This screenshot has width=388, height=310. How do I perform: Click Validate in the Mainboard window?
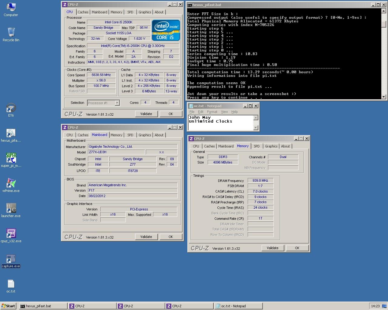point(146,237)
